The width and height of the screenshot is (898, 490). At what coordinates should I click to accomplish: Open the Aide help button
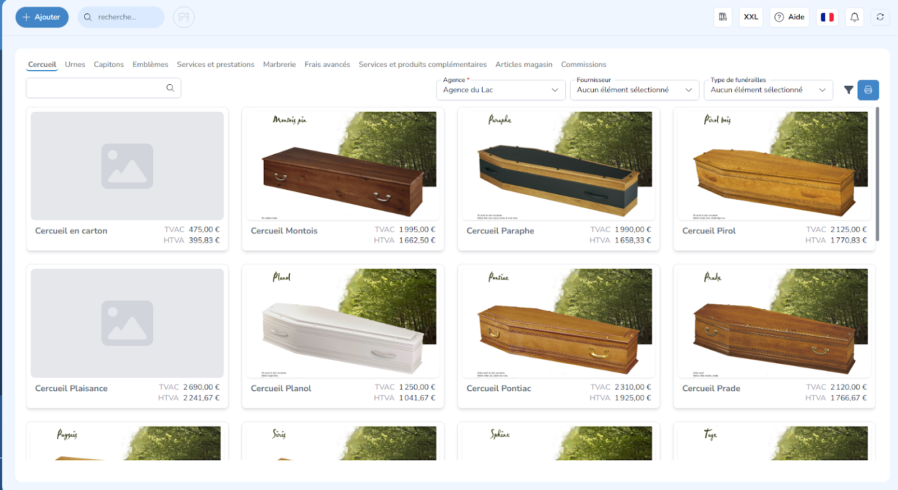(x=790, y=17)
